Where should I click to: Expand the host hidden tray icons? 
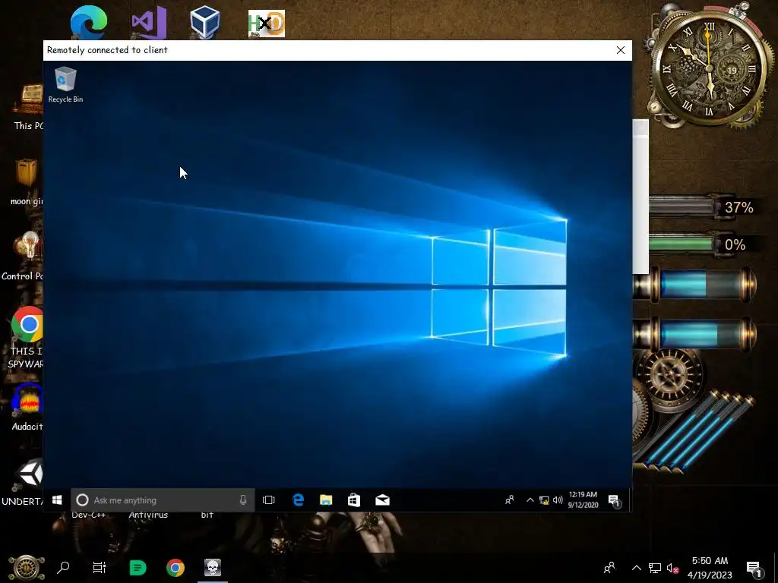coord(636,568)
